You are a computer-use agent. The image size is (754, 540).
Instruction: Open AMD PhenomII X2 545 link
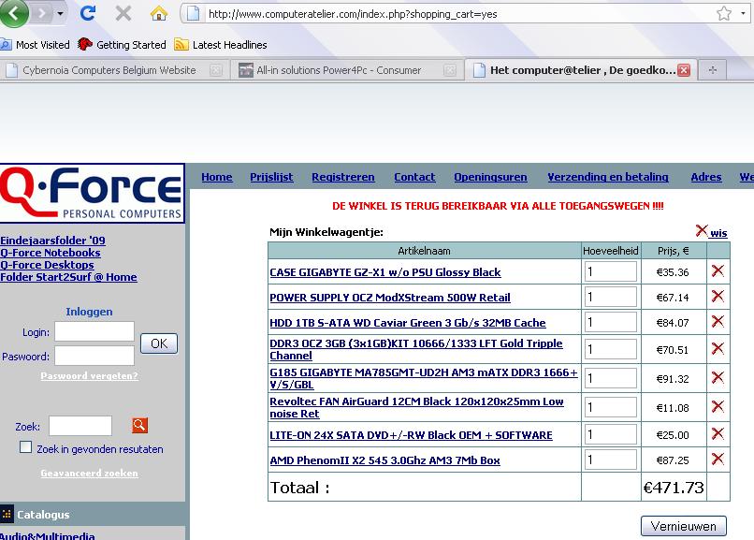coord(384,460)
